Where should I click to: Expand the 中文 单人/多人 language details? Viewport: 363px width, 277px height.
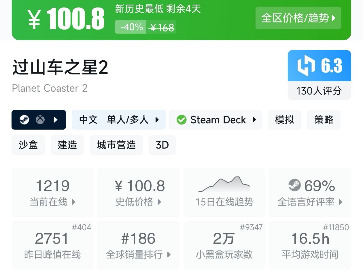pos(119,120)
